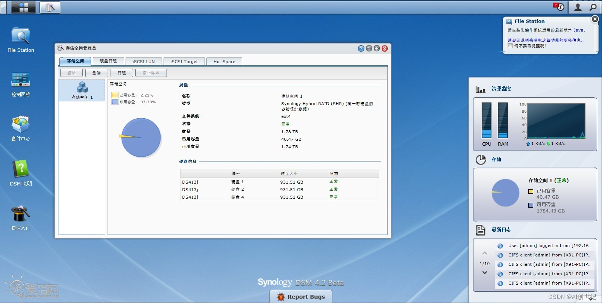602x303 pixels.
Task: Click the 硬盘大小 column header
Action: coord(303,173)
